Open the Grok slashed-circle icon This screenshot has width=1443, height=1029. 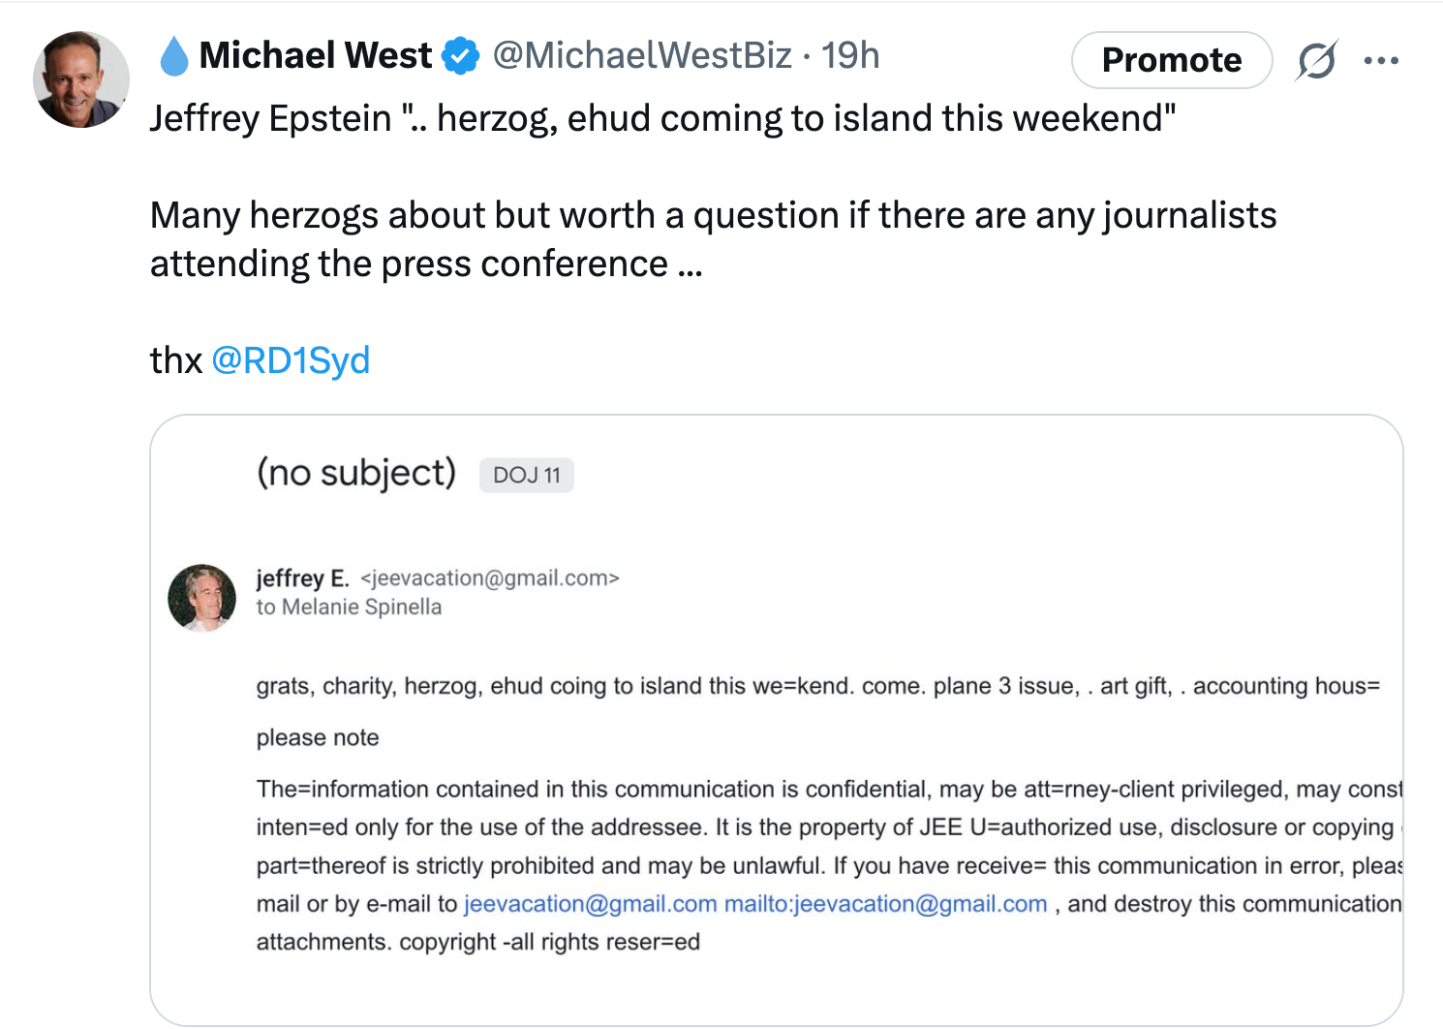[1317, 60]
